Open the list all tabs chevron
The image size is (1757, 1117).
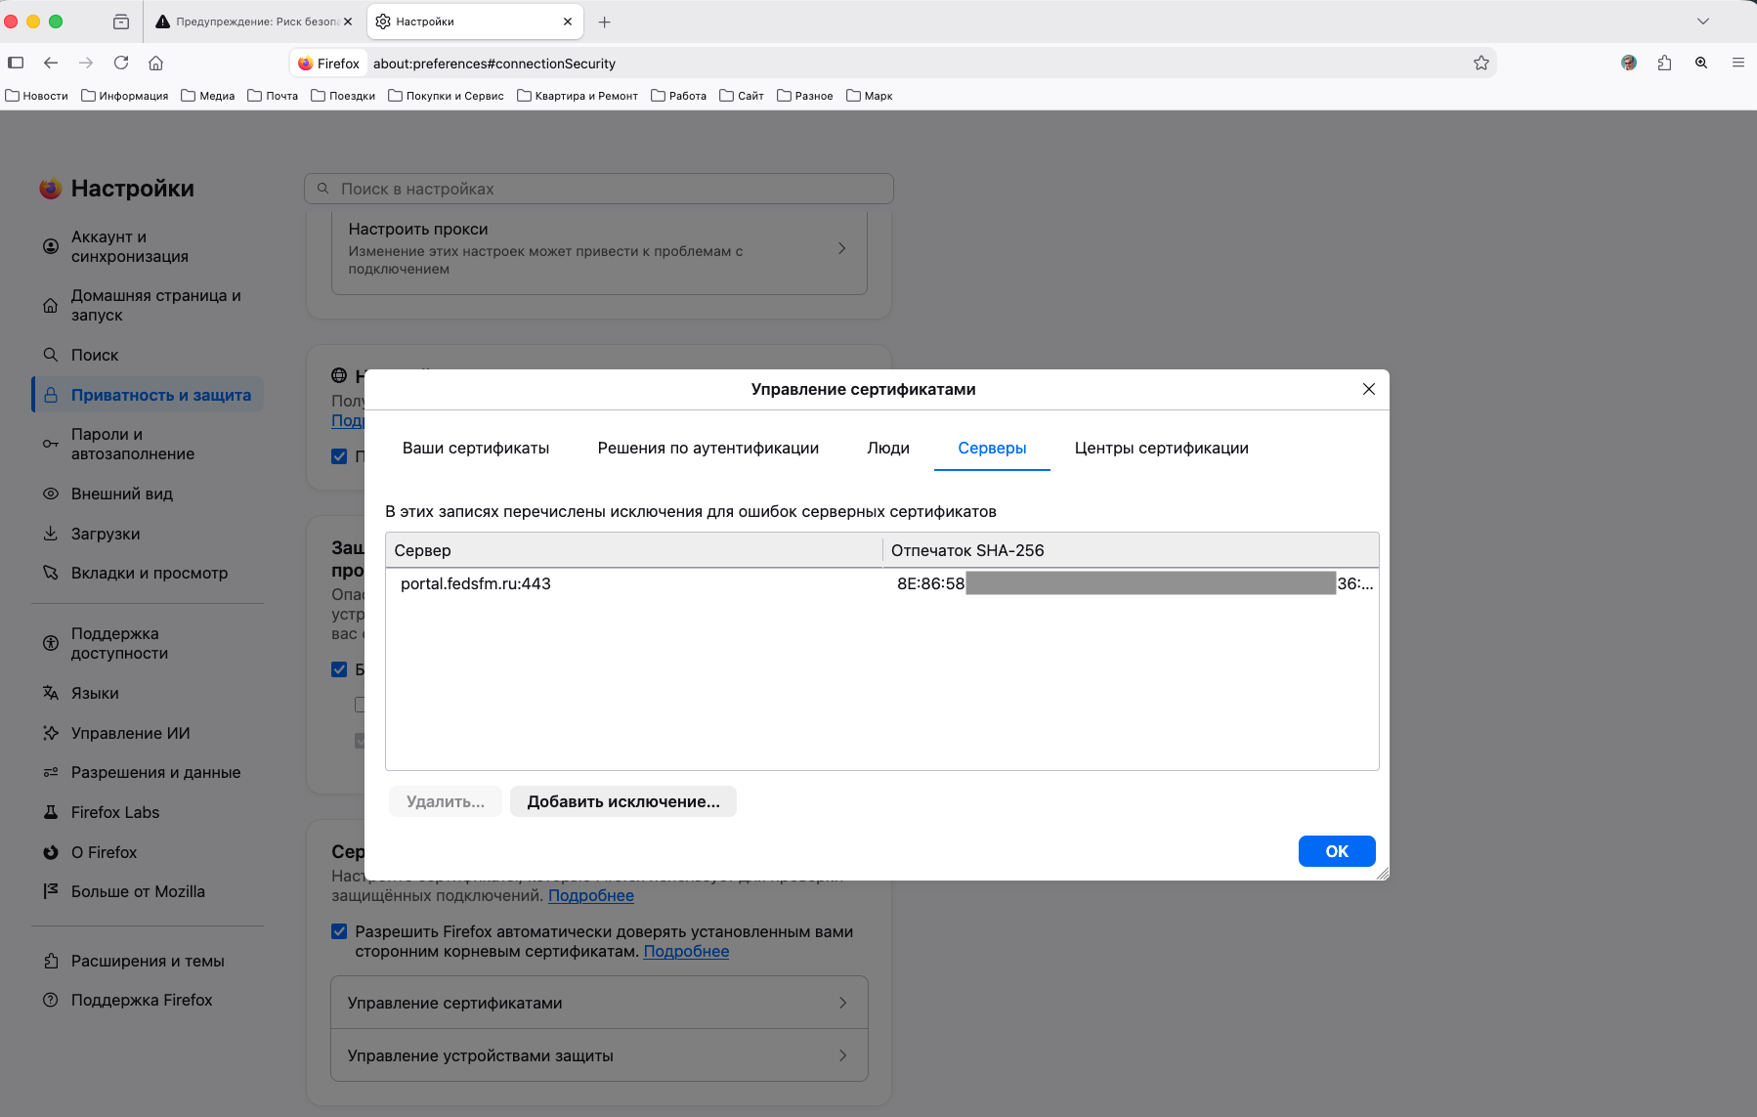click(1703, 21)
